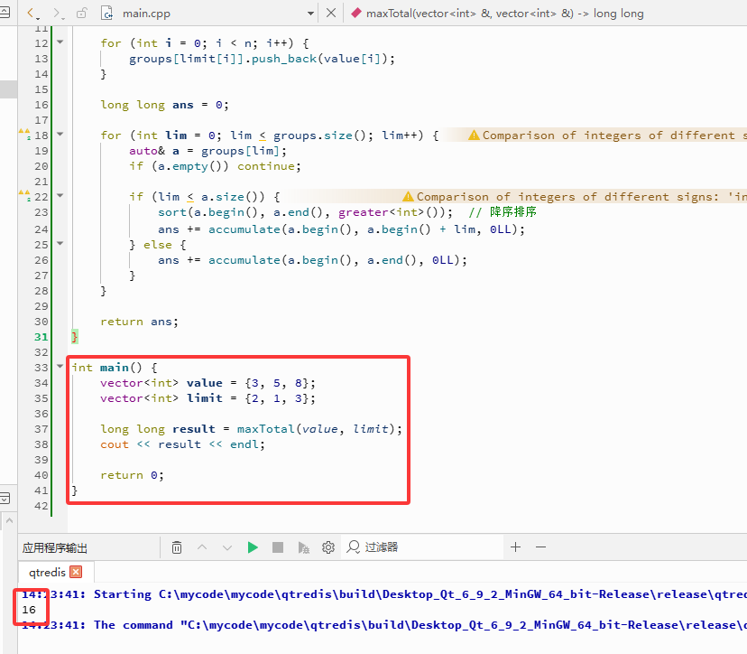Click 'long long ans = 0;' line
This screenshot has height=654, width=747.
164,105
